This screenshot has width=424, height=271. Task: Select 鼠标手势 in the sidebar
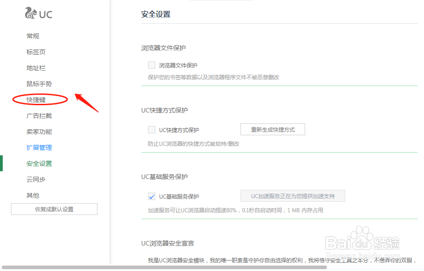coord(39,84)
